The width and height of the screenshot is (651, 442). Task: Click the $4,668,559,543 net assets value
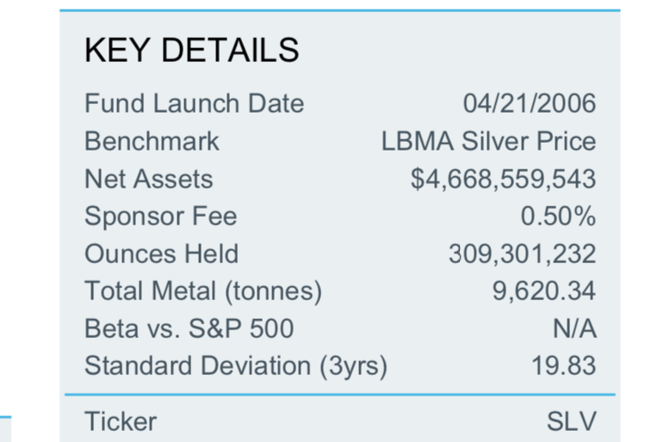click(503, 179)
